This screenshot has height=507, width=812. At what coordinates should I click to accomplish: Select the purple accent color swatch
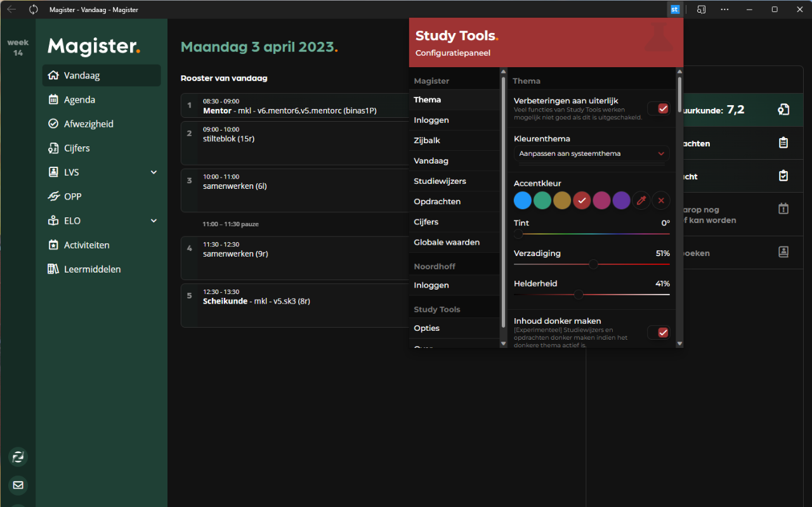621,200
